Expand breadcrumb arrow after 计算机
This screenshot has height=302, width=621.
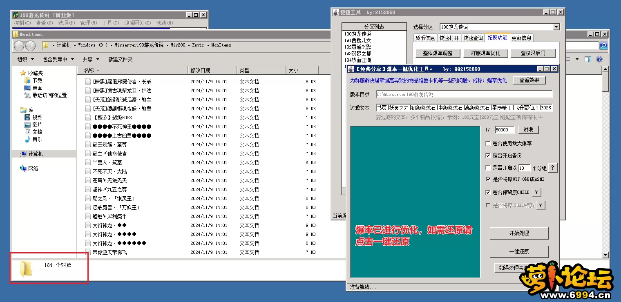[75, 45]
